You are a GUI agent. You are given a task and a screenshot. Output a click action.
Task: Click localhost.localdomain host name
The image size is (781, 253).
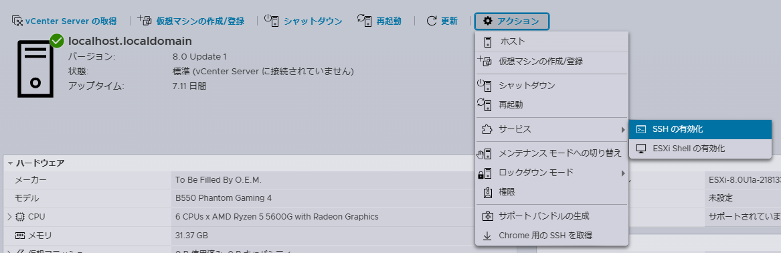[130, 41]
